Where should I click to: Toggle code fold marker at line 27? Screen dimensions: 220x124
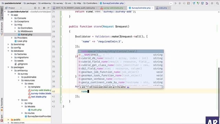click(x=62, y=27)
